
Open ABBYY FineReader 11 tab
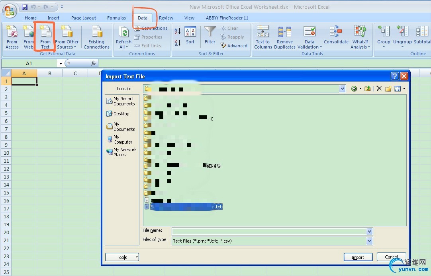point(227,18)
